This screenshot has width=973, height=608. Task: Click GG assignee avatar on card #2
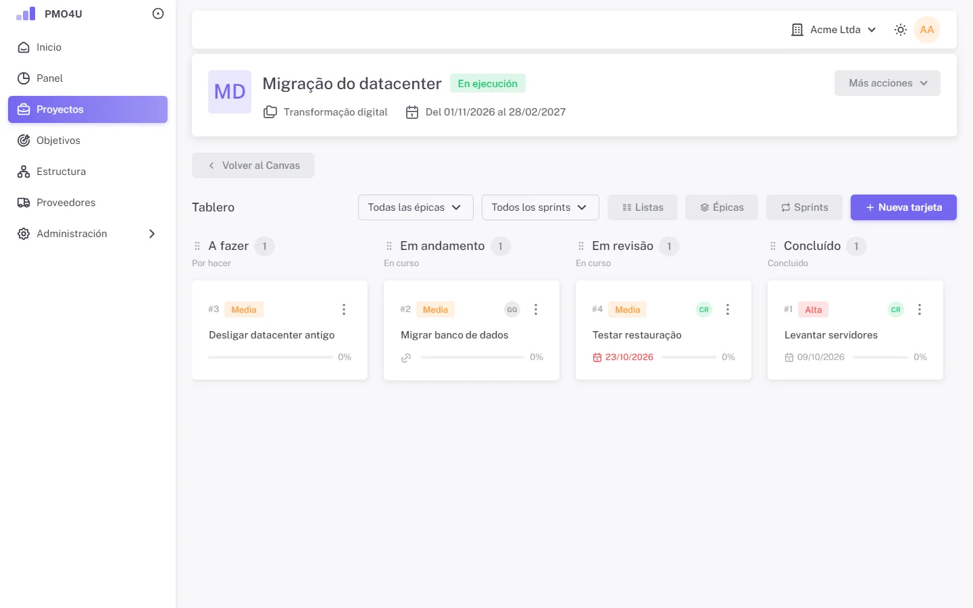point(512,309)
